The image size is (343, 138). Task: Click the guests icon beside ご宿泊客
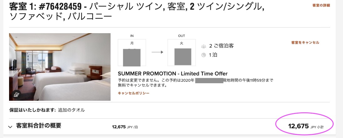(x=204, y=46)
